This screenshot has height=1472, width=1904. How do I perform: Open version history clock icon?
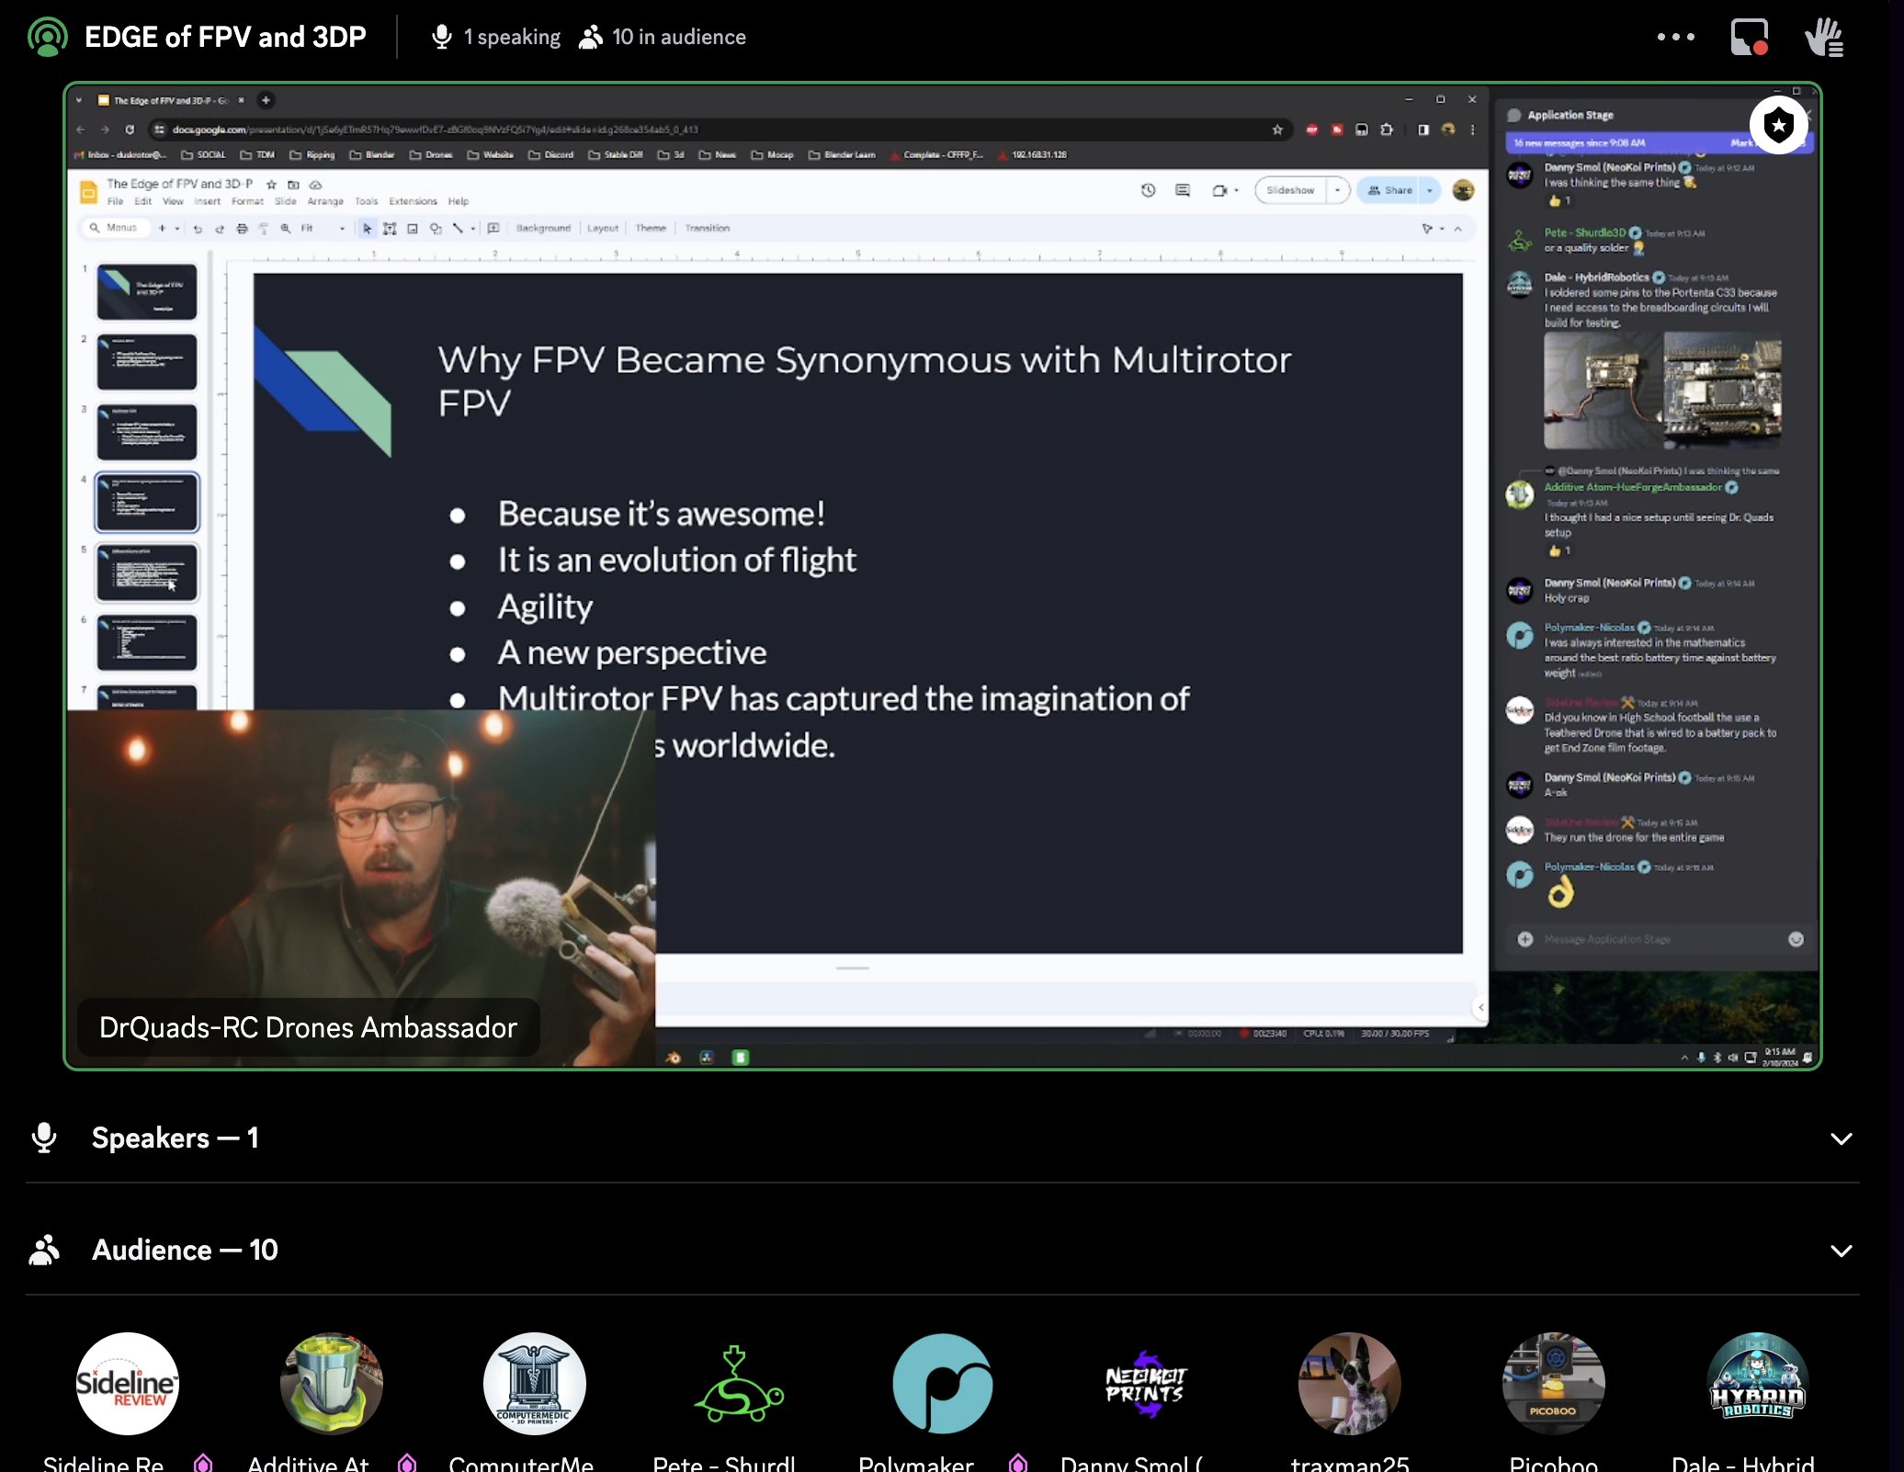[x=1148, y=190]
